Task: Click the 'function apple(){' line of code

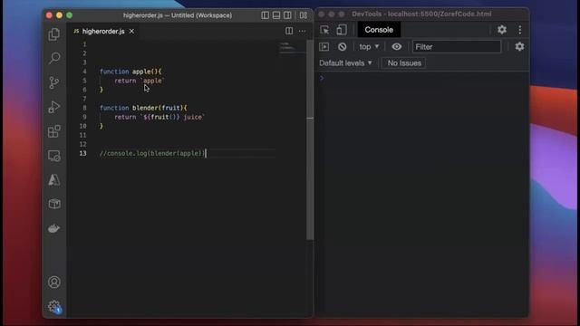Action: click(130, 72)
